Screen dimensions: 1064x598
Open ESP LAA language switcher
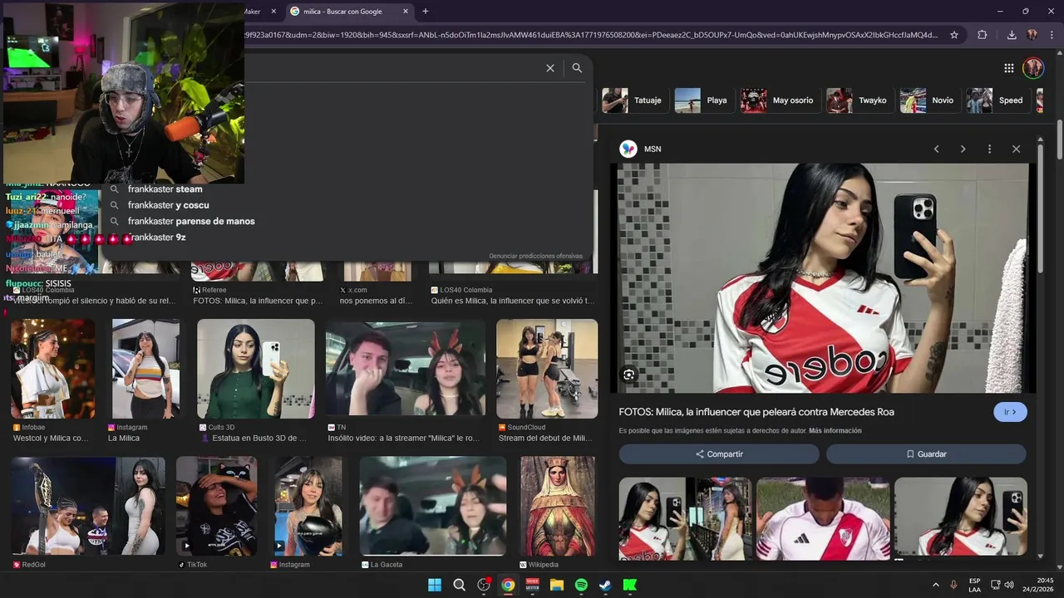(974, 585)
